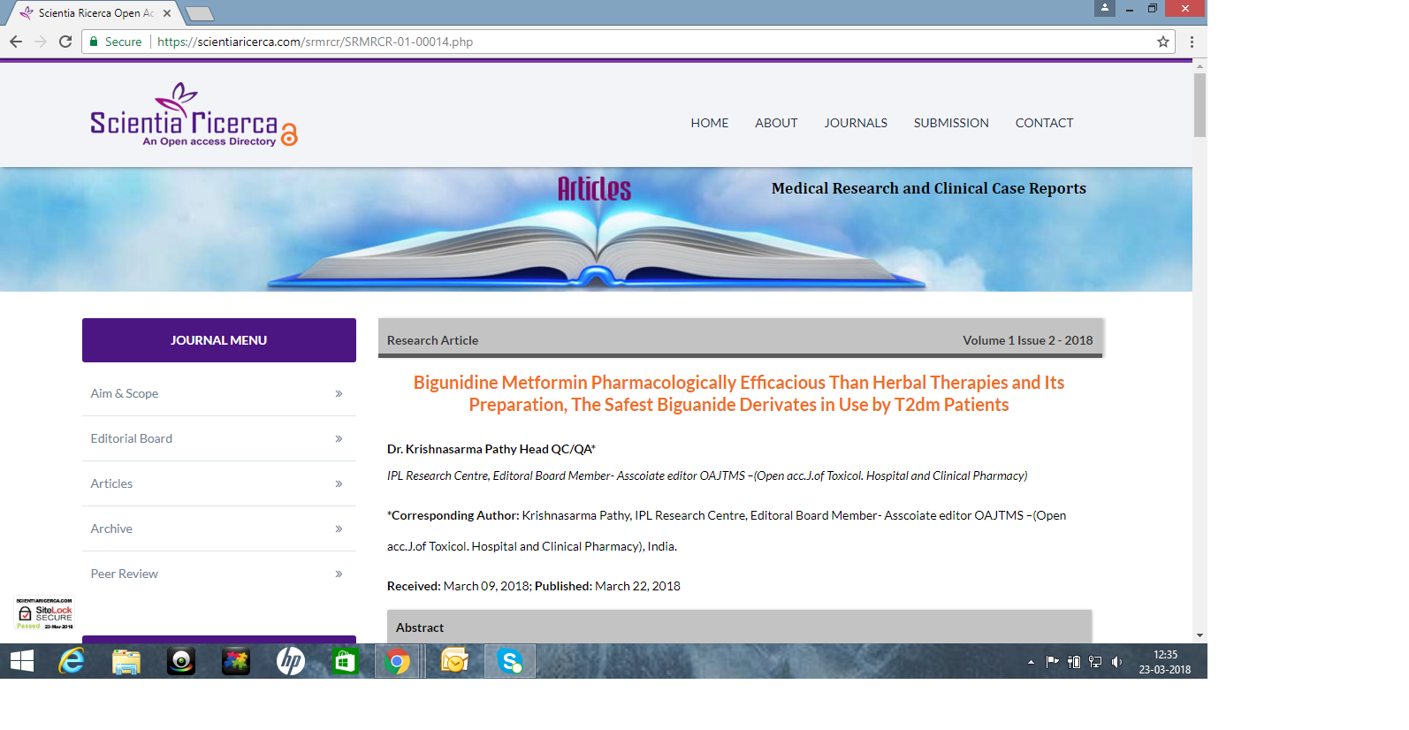Image resolution: width=1409 pixels, height=730 pixels.
Task: Open the CONTACT page
Action: 1043,123
